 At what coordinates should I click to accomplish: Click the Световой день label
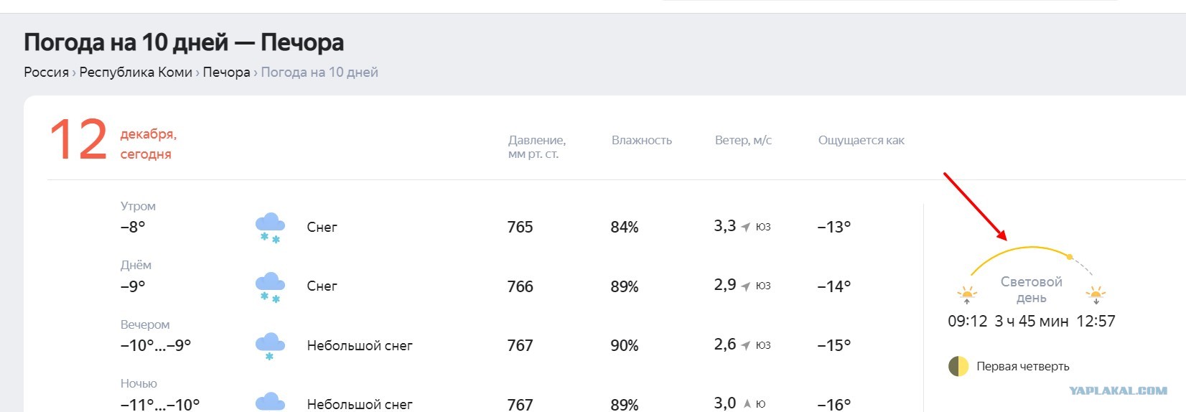click(1031, 290)
